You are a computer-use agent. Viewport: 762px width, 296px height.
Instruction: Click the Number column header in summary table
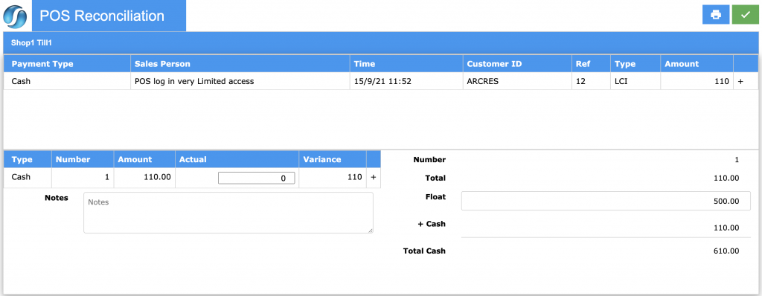(x=83, y=159)
